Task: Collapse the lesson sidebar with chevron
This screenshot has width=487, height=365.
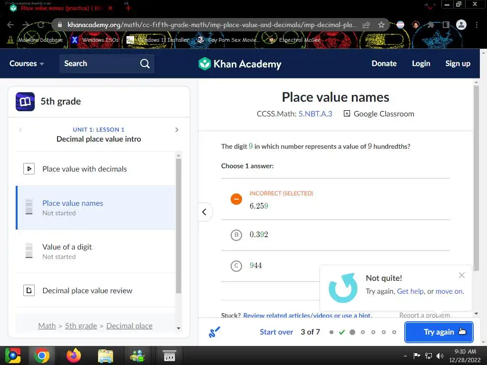Action: (205, 212)
